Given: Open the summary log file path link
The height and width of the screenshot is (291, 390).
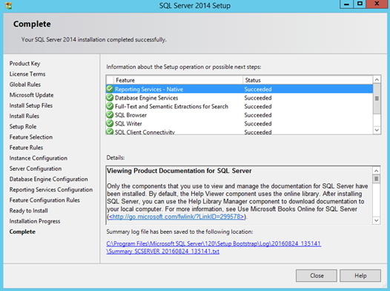Looking at the screenshot, I should point(214,247).
